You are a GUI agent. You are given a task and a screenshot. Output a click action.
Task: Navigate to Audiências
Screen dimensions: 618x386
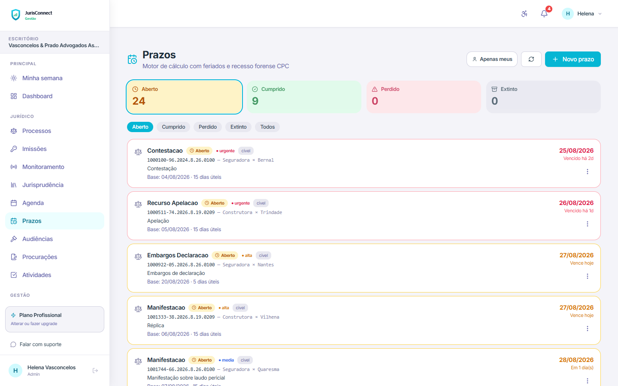click(55, 239)
